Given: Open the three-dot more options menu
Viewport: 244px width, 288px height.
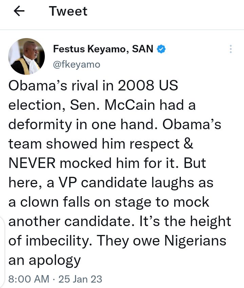Looking at the screenshot, I should [x=231, y=49].
